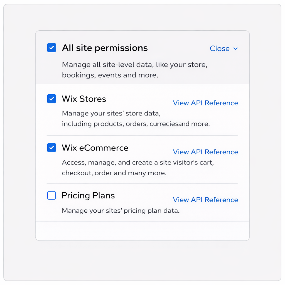This screenshot has height=285, width=285.
Task: Click the Wix Stores store data description
Action: (x=136, y=119)
